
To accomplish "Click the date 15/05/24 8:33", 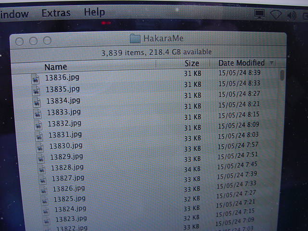I will 240,83.
